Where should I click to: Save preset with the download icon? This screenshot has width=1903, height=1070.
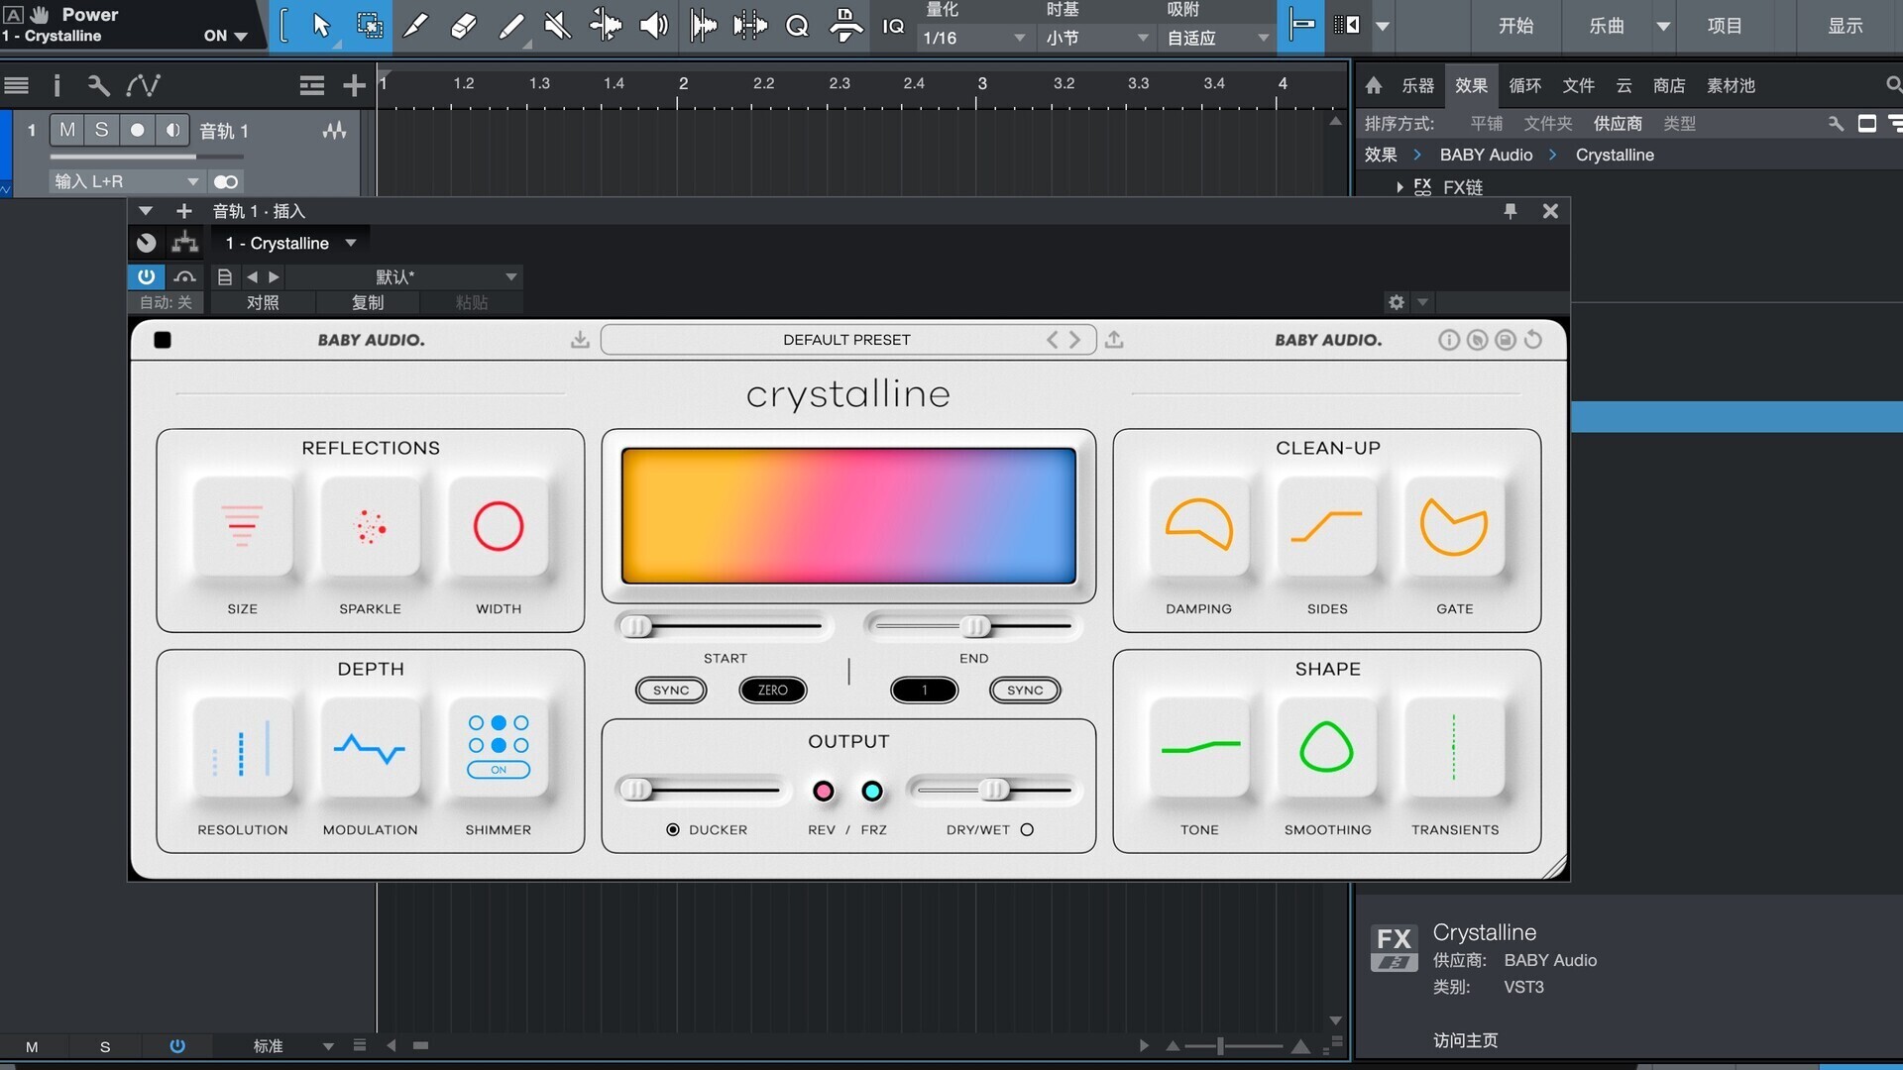[x=580, y=340]
